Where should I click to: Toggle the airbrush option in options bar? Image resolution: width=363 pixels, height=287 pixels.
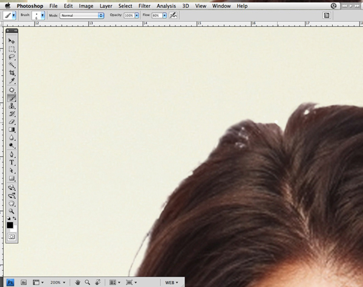point(173,15)
